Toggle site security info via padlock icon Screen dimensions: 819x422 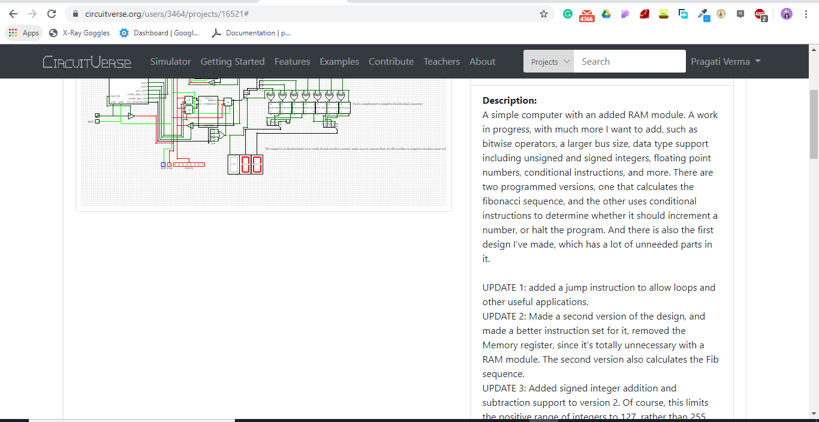(76, 14)
